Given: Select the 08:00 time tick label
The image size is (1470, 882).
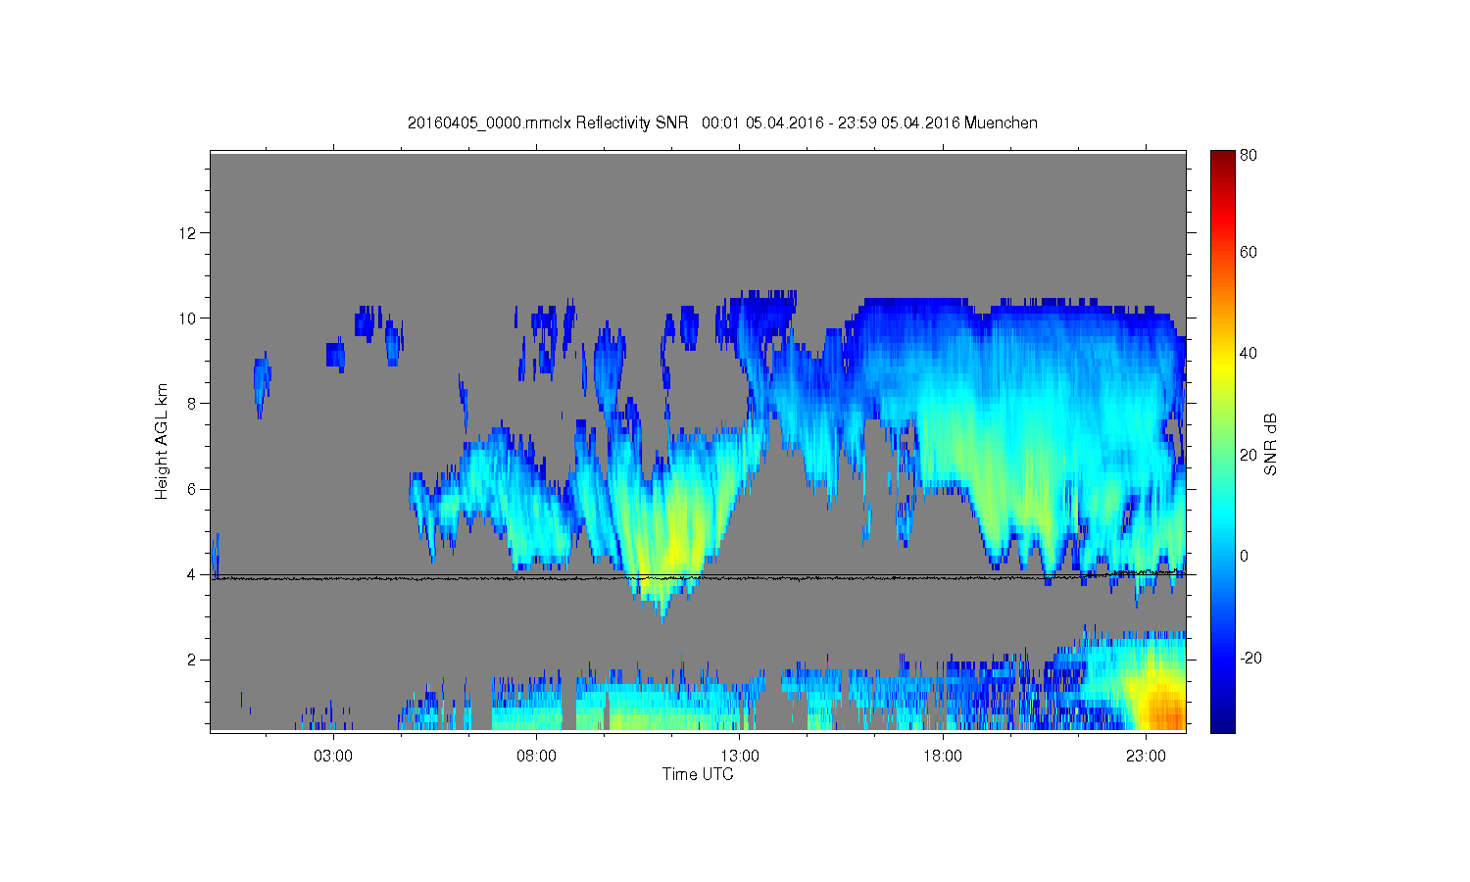Looking at the screenshot, I should pyautogui.click(x=536, y=757).
